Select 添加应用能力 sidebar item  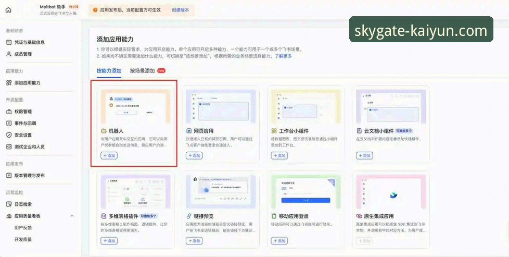point(23,83)
